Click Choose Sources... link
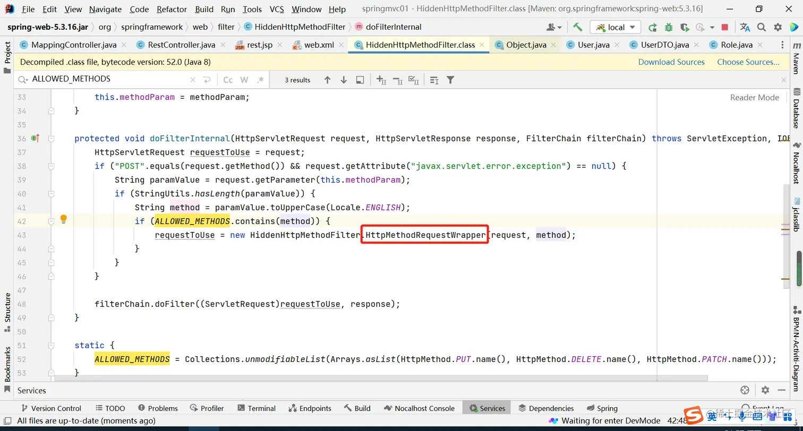803x431 pixels. [748, 62]
